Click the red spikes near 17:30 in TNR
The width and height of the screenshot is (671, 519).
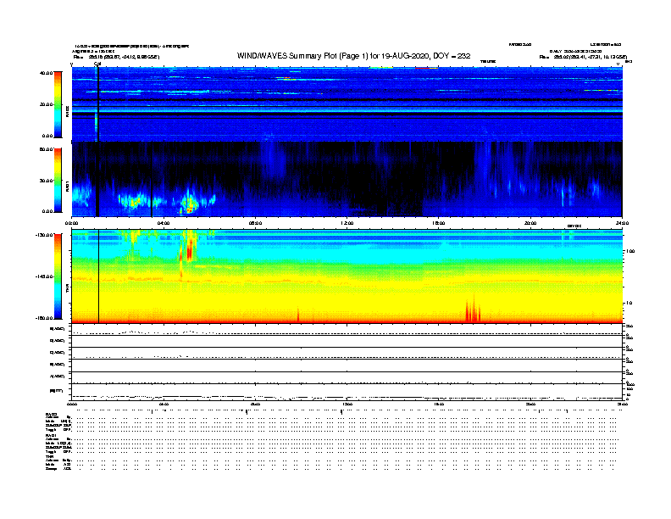click(x=473, y=310)
